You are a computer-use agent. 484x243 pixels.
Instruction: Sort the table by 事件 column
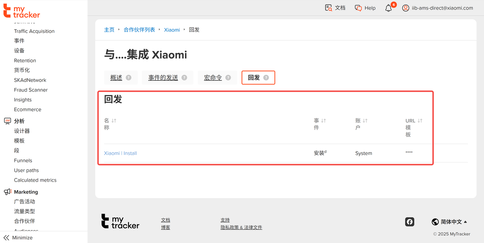click(323, 121)
